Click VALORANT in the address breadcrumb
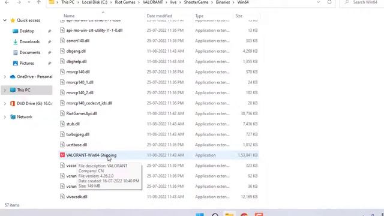This screenshot has width=384, height=216. tap(153, 2)
